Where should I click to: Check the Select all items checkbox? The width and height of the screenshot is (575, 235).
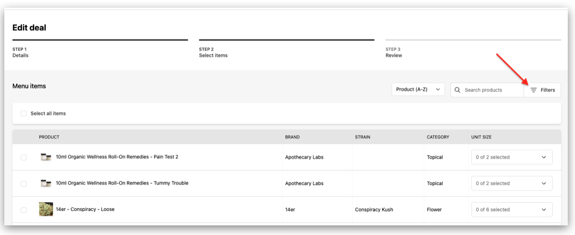24,114
